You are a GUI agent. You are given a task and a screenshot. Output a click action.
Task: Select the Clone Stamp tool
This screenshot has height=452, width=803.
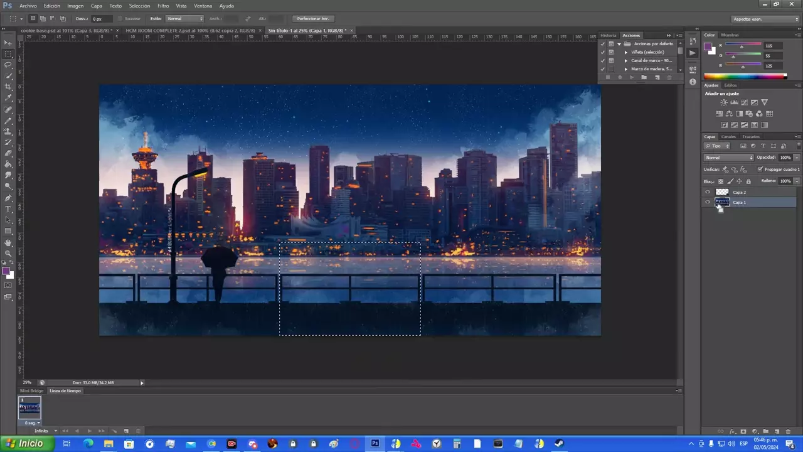(x=8, y=131)
